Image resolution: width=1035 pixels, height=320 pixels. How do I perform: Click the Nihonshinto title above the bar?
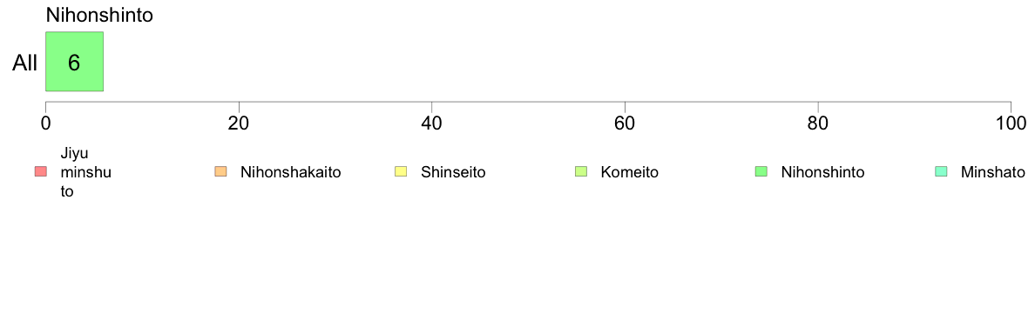click(99, 16)
